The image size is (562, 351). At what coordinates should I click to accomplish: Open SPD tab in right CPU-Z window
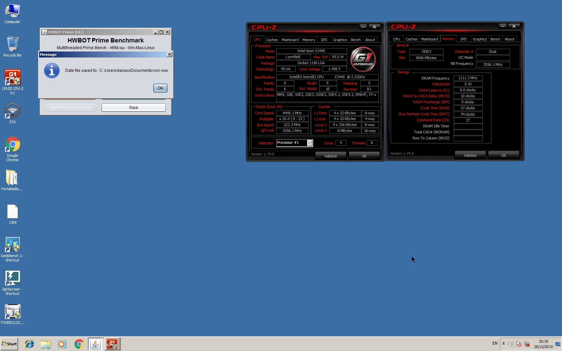tap(464, 39)
